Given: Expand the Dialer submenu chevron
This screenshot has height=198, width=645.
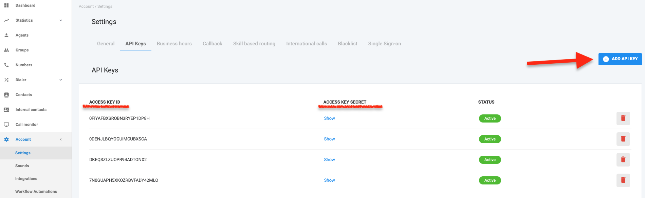Looking at the screenshot, I should [x=61, y=80].
